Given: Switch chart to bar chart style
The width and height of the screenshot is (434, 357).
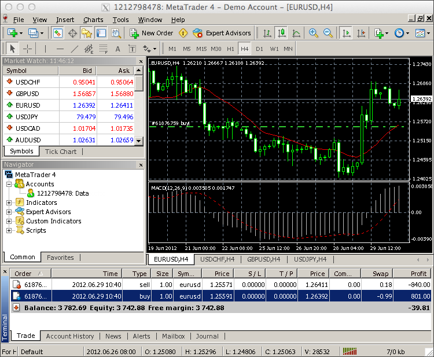Looking at the screenshot, I should [267, 33].
